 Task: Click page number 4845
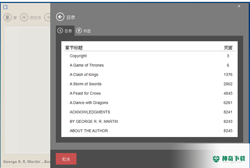[x=228, y=94]
